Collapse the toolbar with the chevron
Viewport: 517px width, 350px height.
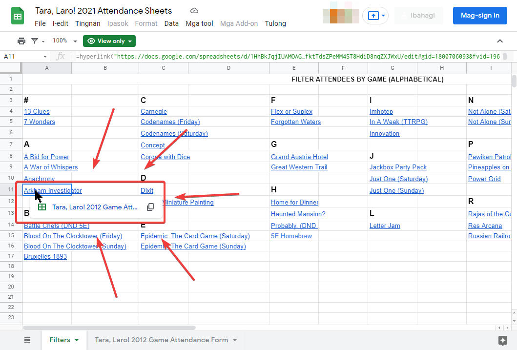499,41
